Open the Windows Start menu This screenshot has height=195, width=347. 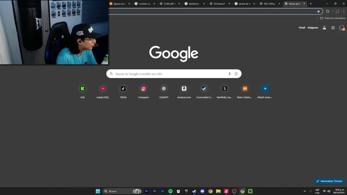point(98,191)
